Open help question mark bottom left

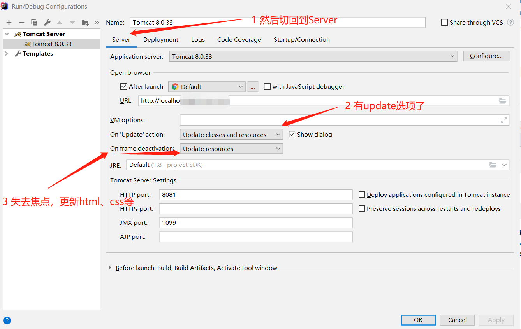coord(7,320)
